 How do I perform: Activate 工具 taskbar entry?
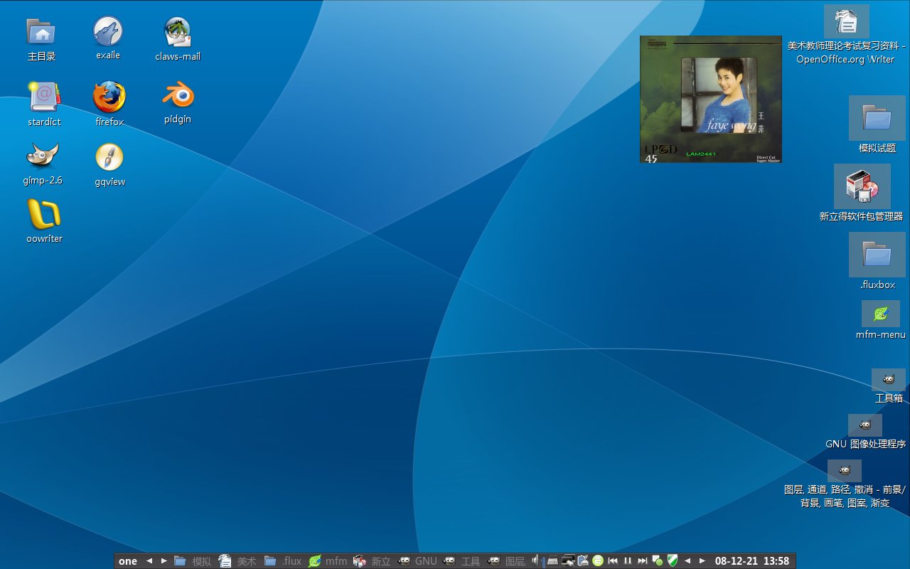click(x=461, y=561)
